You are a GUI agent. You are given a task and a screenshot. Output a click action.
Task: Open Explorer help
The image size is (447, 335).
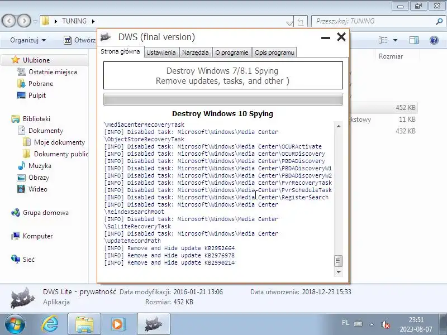coord(434,40)
